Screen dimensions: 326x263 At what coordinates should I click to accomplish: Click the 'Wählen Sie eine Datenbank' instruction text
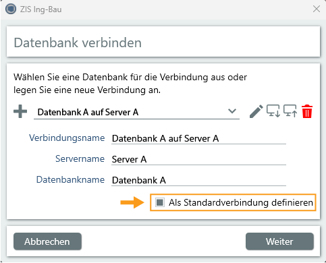pos(130,84)
